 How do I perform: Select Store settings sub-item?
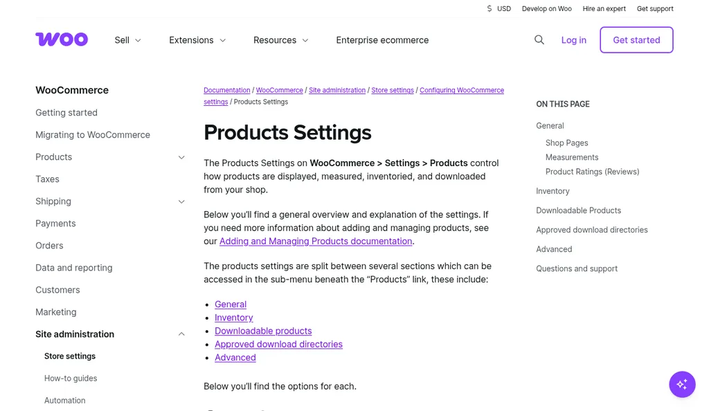[70, 356]
